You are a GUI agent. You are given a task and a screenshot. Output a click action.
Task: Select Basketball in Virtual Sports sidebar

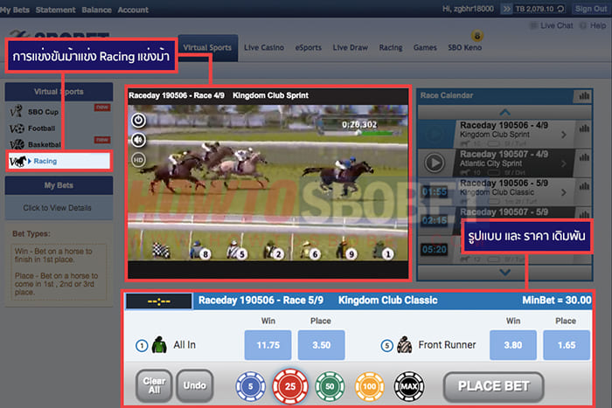pos(59,144)
